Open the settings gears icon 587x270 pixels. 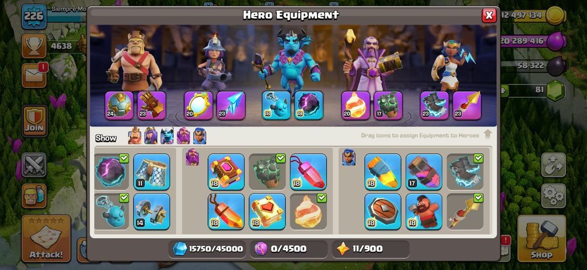click(x=553, y=195)
